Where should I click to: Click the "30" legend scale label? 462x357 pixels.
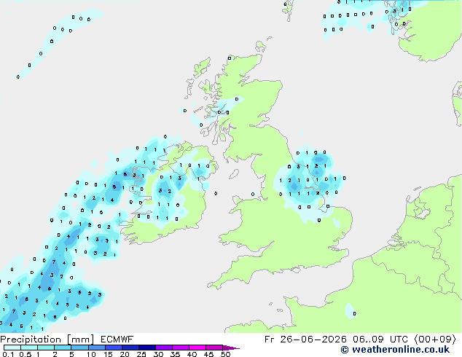click(158, 354)
